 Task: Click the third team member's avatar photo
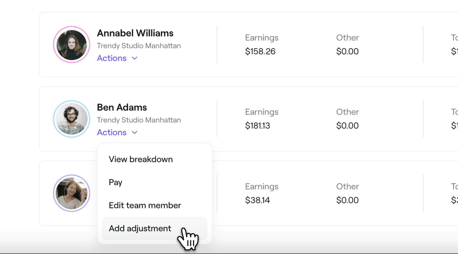tap(72, 193)
